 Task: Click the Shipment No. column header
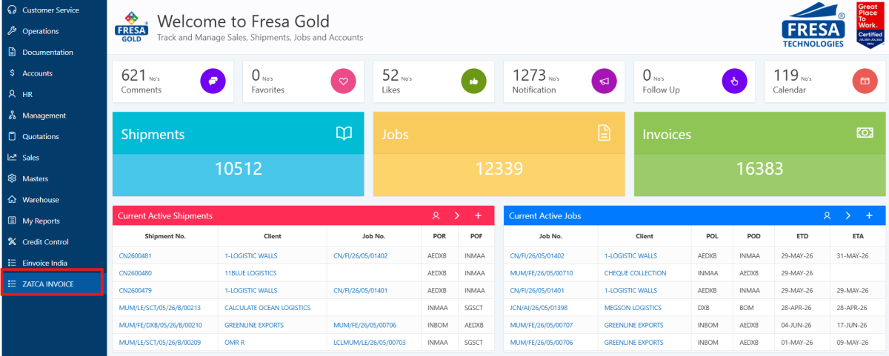[165, 236]
